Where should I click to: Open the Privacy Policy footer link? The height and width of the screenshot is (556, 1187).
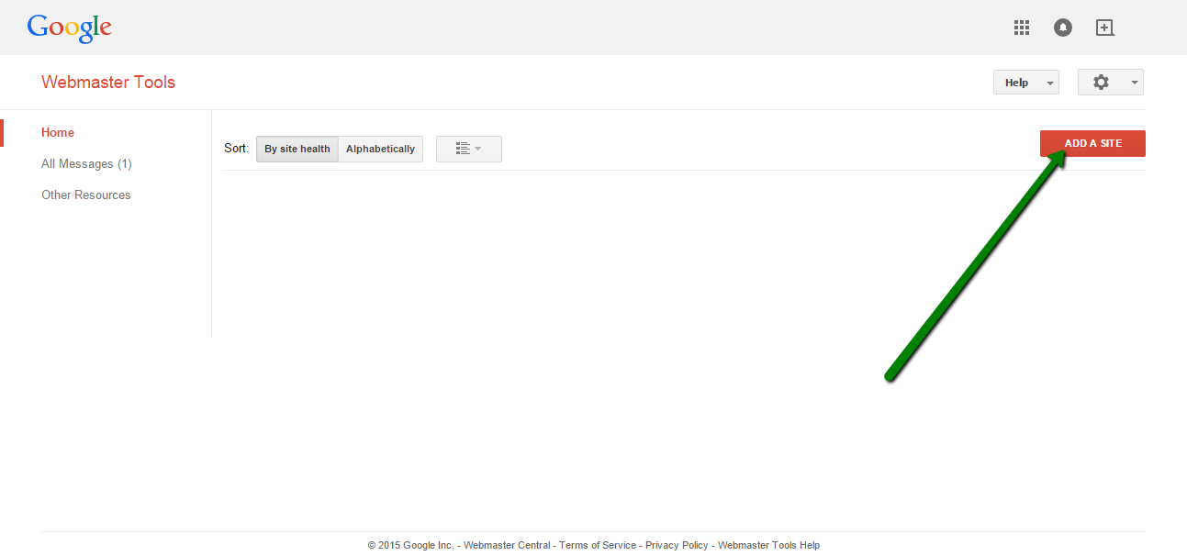677,545
